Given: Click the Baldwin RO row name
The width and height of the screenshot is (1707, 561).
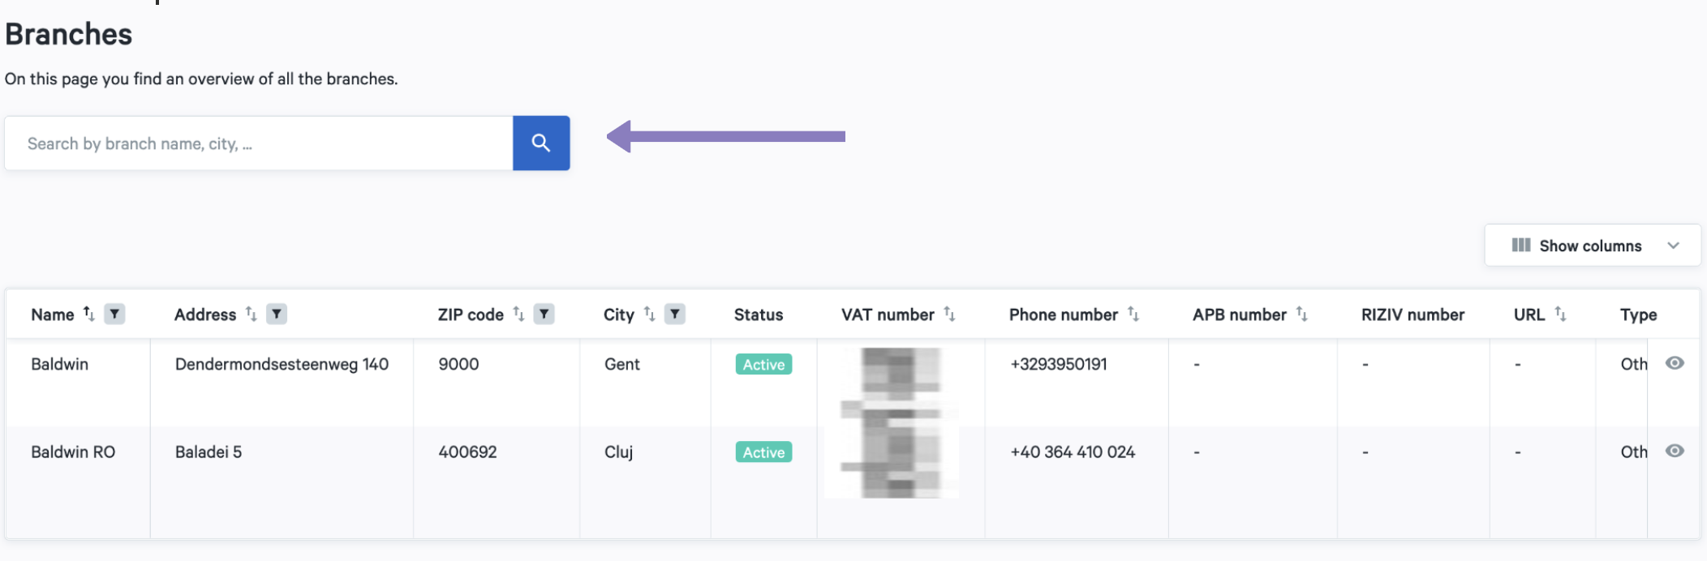Looking at the screenshot, I should [x=73, y=452].
